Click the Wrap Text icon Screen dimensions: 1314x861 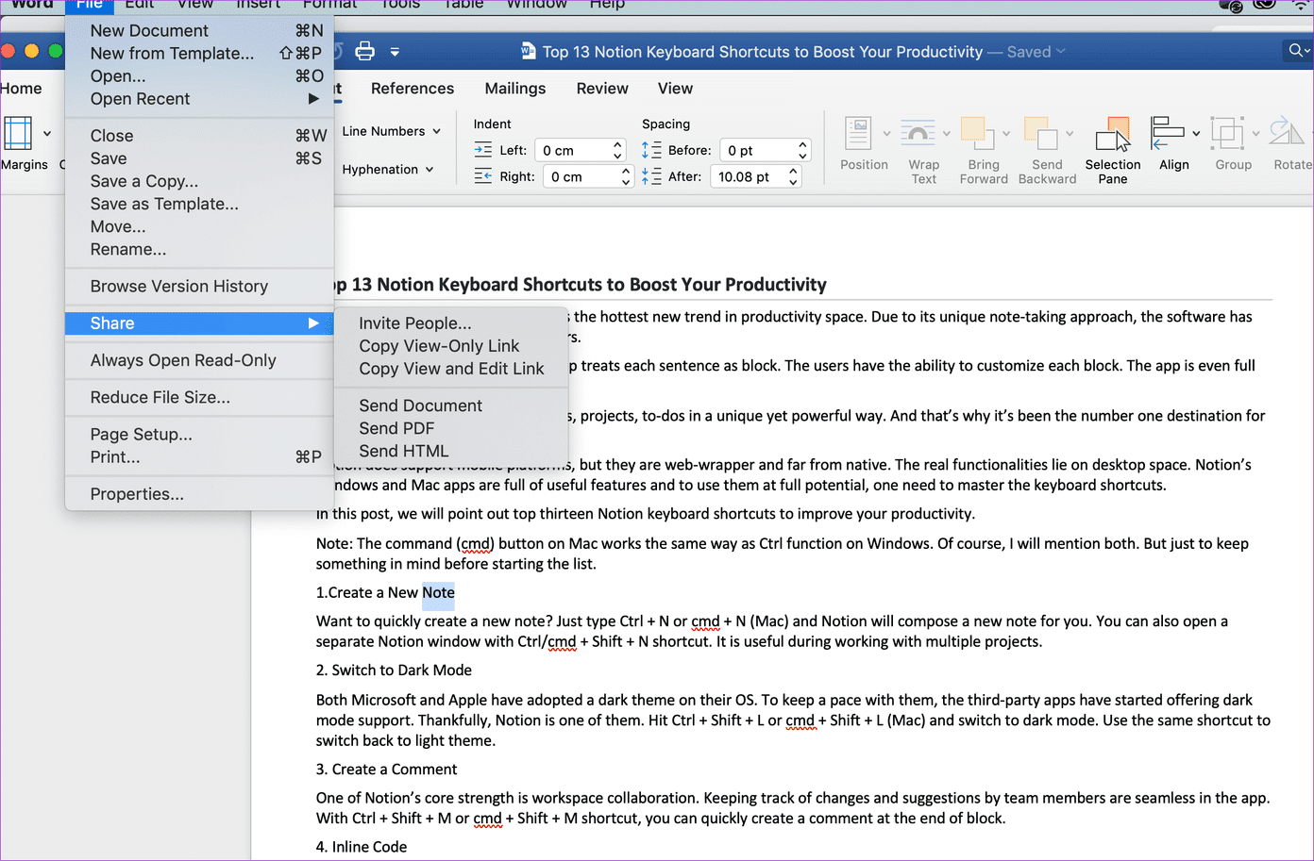click(918, 134)
